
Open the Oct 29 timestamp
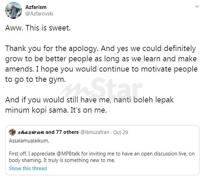click(x=121, y=132)
